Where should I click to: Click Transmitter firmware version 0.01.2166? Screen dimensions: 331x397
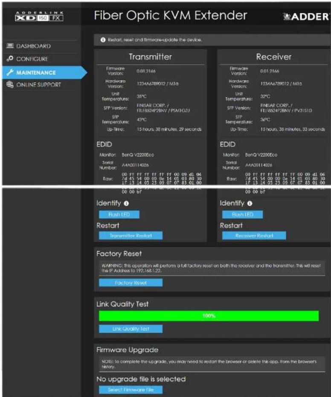[146, 71]
